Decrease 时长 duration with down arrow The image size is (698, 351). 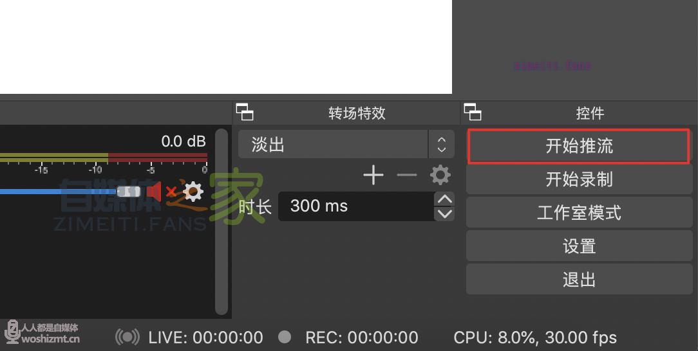click(445, 213)
